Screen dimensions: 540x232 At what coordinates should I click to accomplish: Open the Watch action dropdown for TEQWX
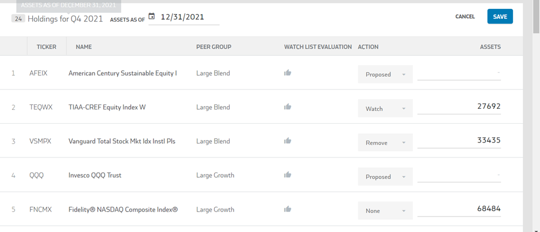point(385,109)
